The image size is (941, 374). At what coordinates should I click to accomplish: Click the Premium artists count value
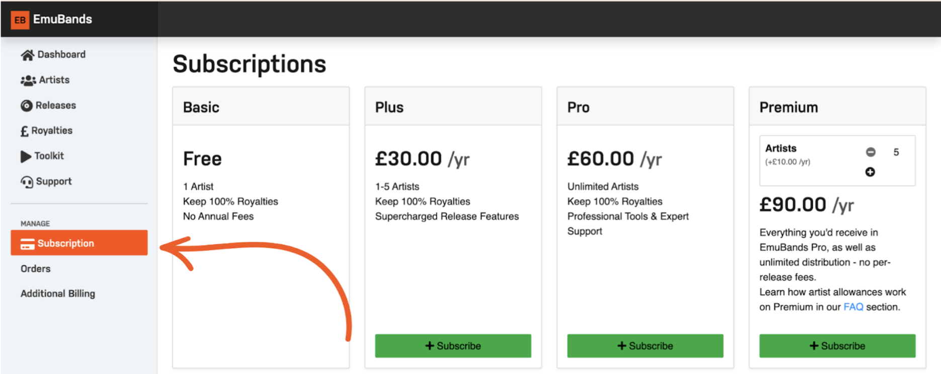tap(896, 152)
